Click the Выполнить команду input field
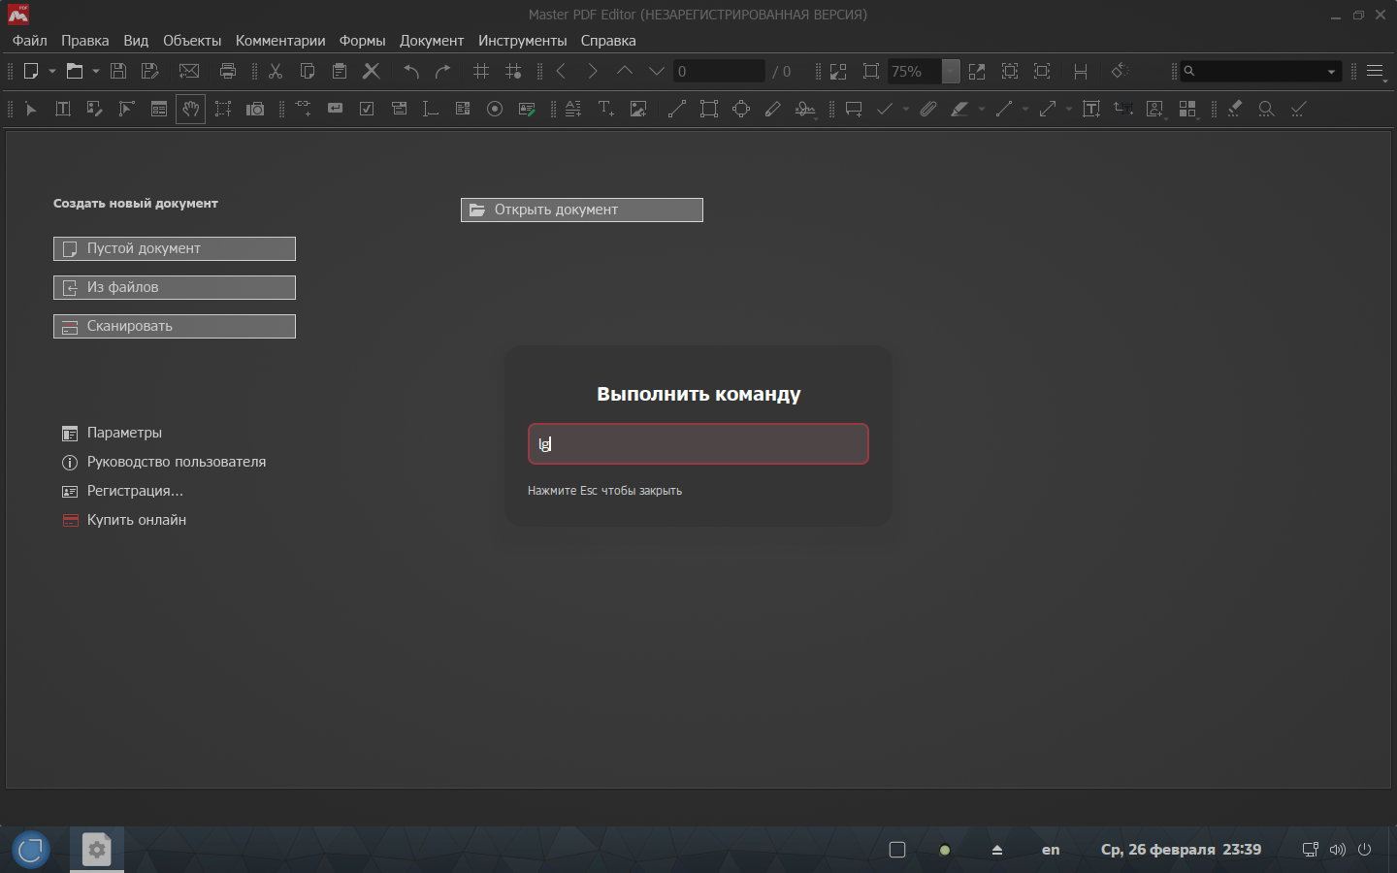1397x873 pixels. click(x=698, y=444)
